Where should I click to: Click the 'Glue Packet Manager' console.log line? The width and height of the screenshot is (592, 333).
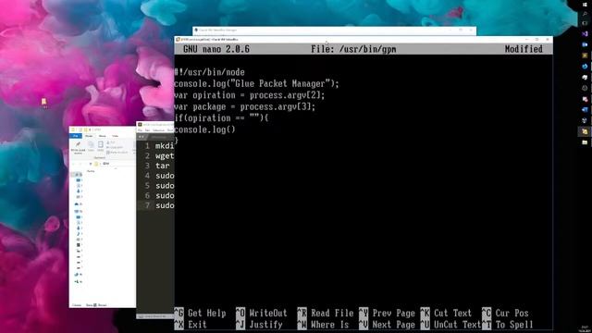coord(257,83)
